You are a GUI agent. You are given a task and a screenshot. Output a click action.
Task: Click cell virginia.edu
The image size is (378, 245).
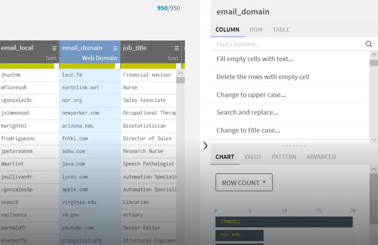pyautogui.click(x=90, y=202)
